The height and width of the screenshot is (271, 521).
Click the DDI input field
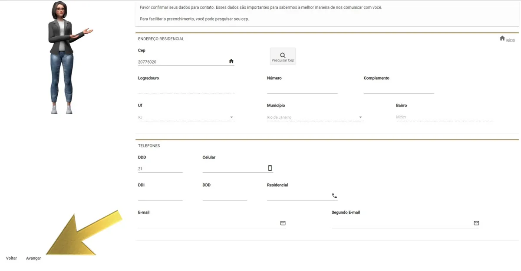pos(160,196)
